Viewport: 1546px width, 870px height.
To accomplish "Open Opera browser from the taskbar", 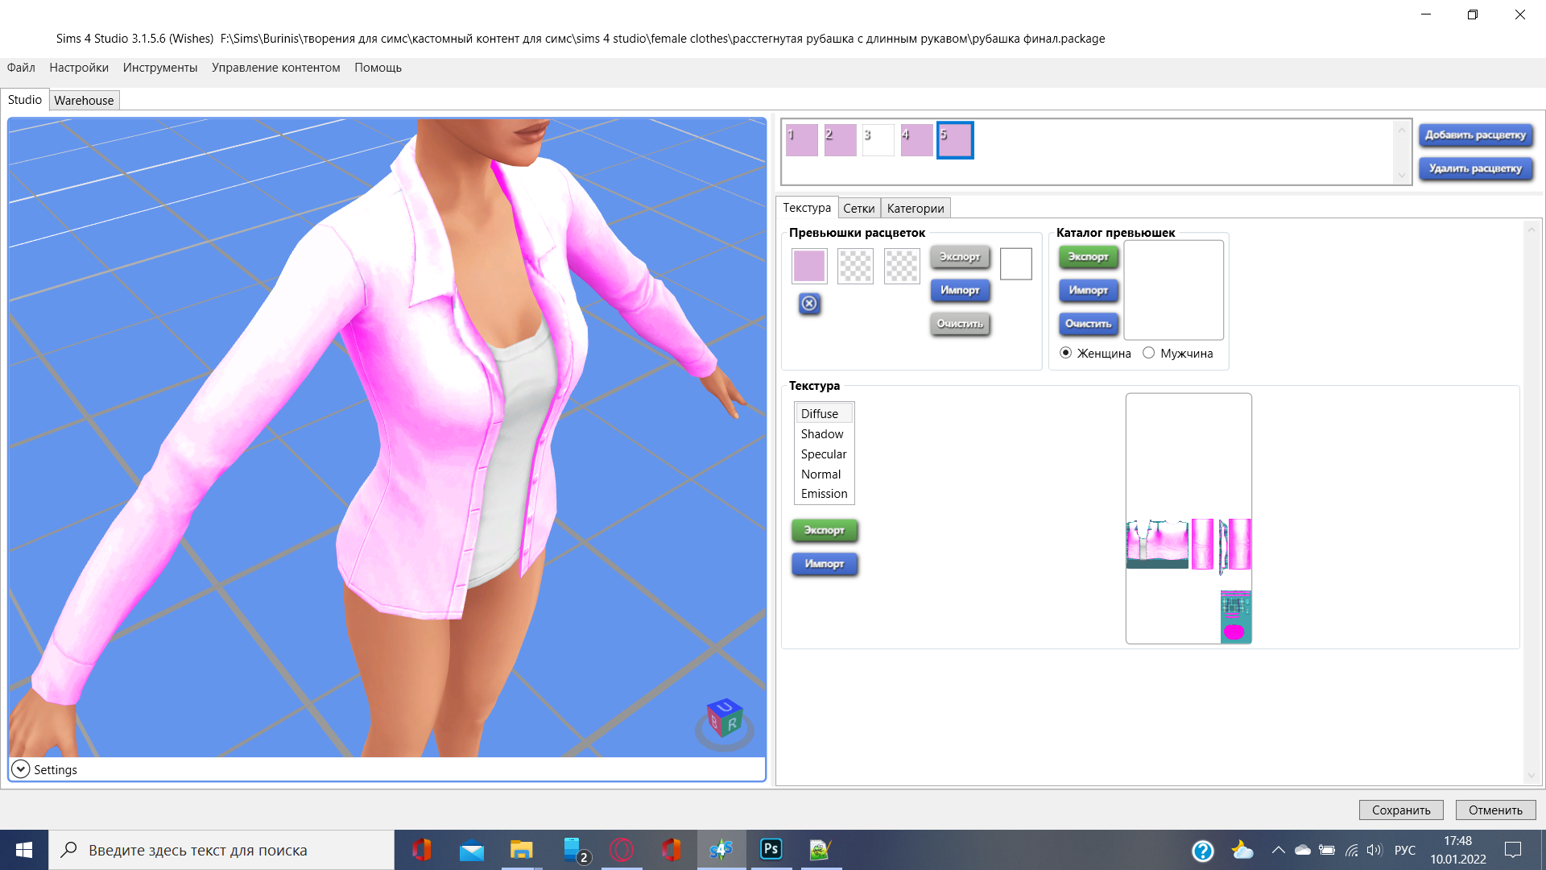I will (622, 849).
